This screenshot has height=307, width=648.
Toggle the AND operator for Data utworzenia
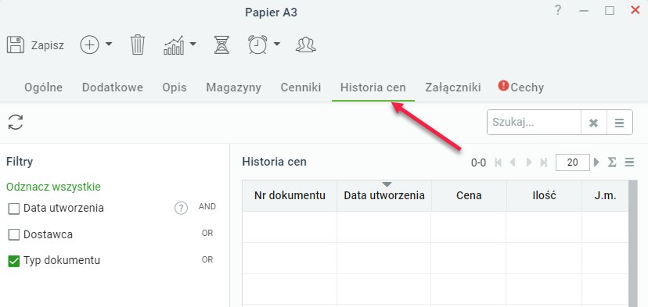(207, 207)
